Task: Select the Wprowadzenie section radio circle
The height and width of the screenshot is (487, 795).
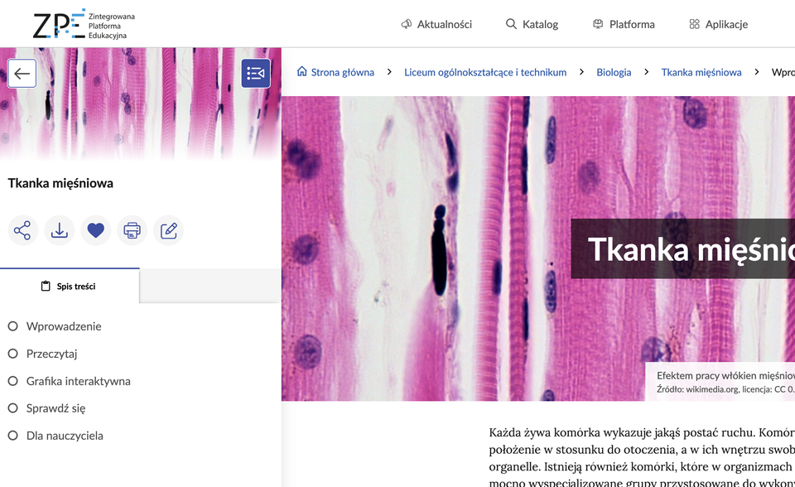Action: coord(13,326)
